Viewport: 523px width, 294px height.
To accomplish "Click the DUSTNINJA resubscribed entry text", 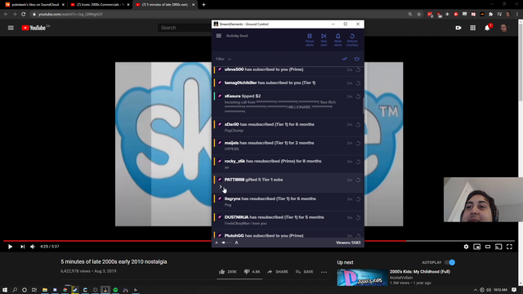I will click(x=275, y=217).
